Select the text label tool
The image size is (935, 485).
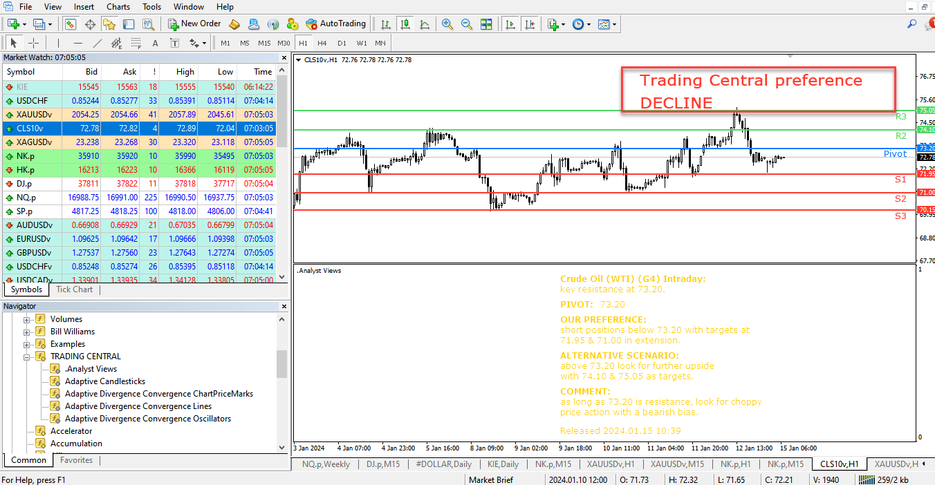tap(174, 43)
